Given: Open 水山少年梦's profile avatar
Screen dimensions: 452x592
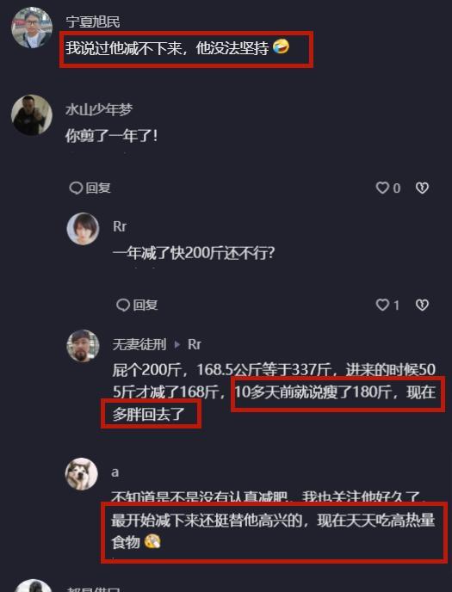Looking at the screenshot, I should click(32, 114).
